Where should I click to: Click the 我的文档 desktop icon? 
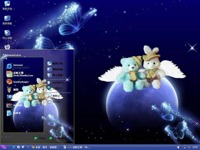(x=7, y=5)
